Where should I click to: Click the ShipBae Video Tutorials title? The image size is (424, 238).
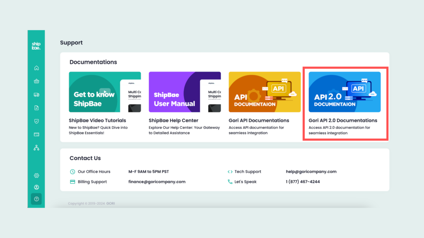(97, 121)
